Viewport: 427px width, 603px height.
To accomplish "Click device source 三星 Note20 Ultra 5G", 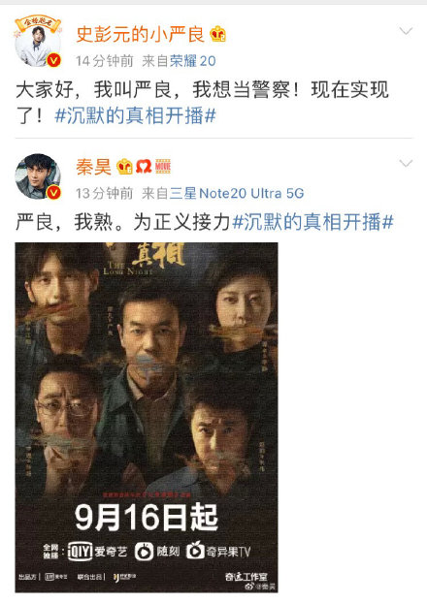I will pos(237,193).
